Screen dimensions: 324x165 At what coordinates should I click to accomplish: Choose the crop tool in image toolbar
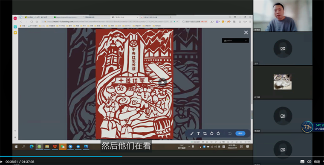coord(205,133)
